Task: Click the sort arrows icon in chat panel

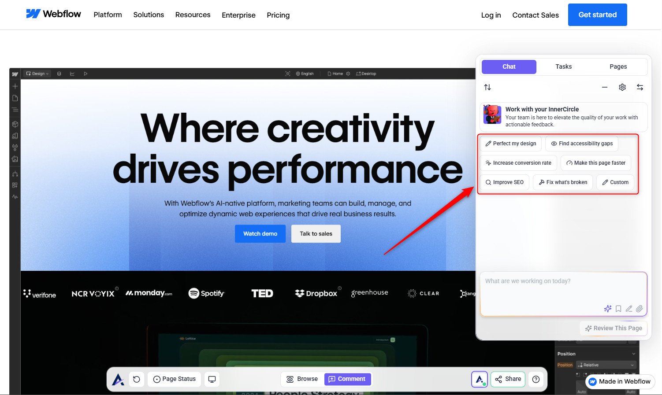Action: [x=487, y=87]
